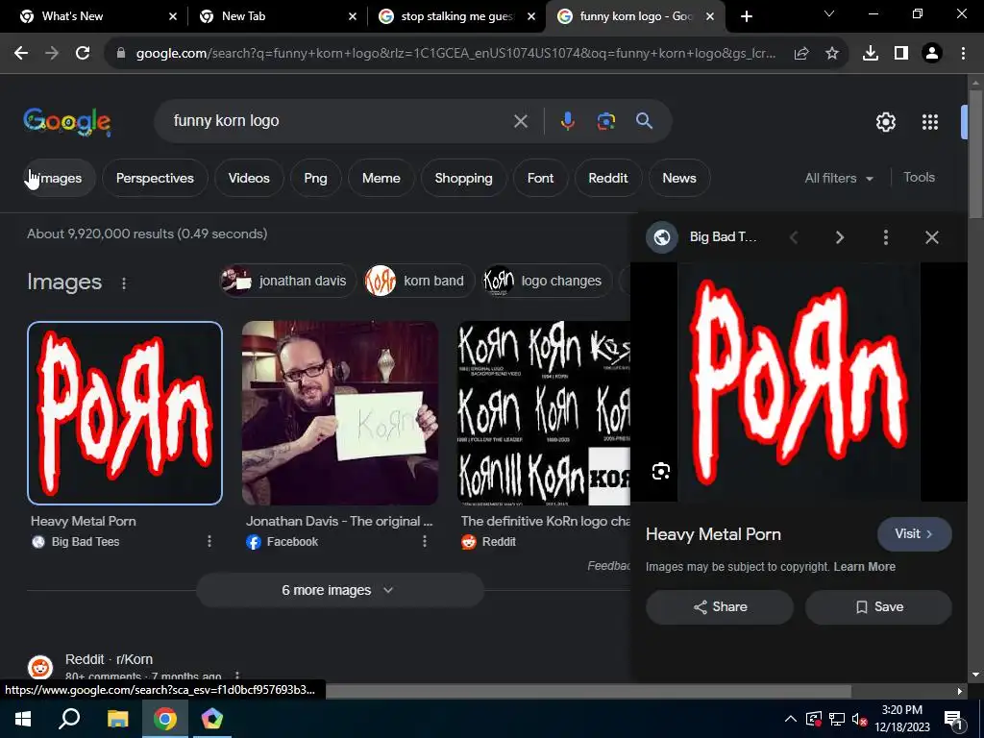The image size is (984, 738).
Task: Save the image with Save button
Action: [878, 607]
